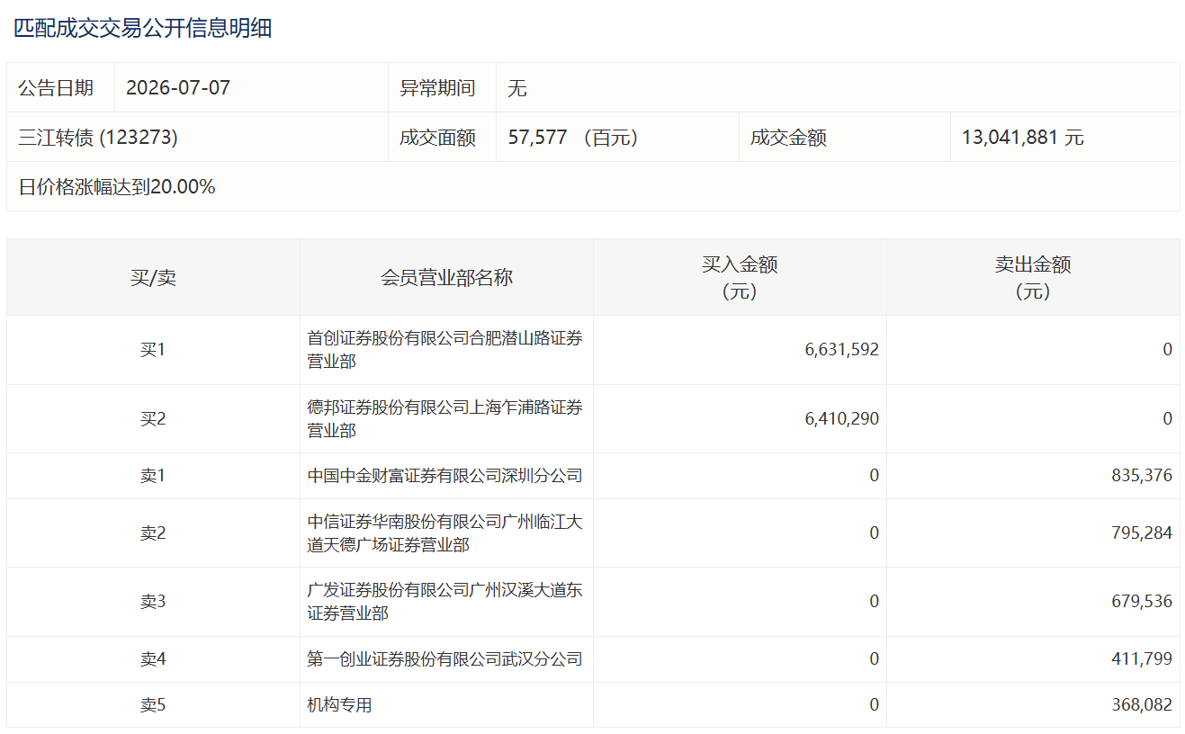This screenshot has width=1185, height=734.
Task: Select the 卖5 row label
Action: tap(153, 705)
